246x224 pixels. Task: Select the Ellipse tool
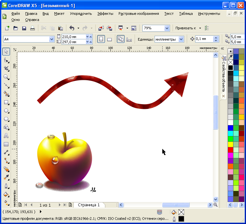tap(6, 111)
